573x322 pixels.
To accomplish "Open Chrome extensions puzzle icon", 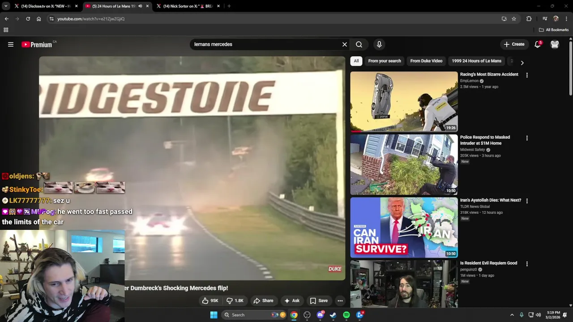I will pyautogui.click(x=529, y=19).
